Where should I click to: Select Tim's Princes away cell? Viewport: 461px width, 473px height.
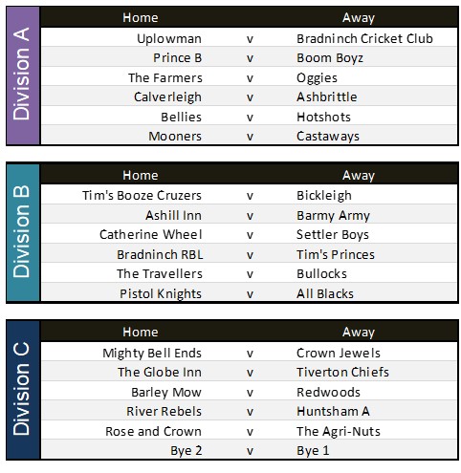pyautogui.click(x=336, y=254)
